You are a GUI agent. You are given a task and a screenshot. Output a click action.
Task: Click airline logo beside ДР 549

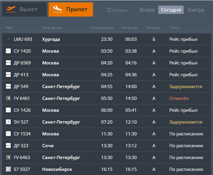[8, 86]
